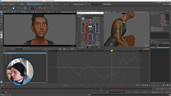171x96 pixels.
Task: Toggle the first channel visibility in graph outliner
Action: [x=6, y=54]
